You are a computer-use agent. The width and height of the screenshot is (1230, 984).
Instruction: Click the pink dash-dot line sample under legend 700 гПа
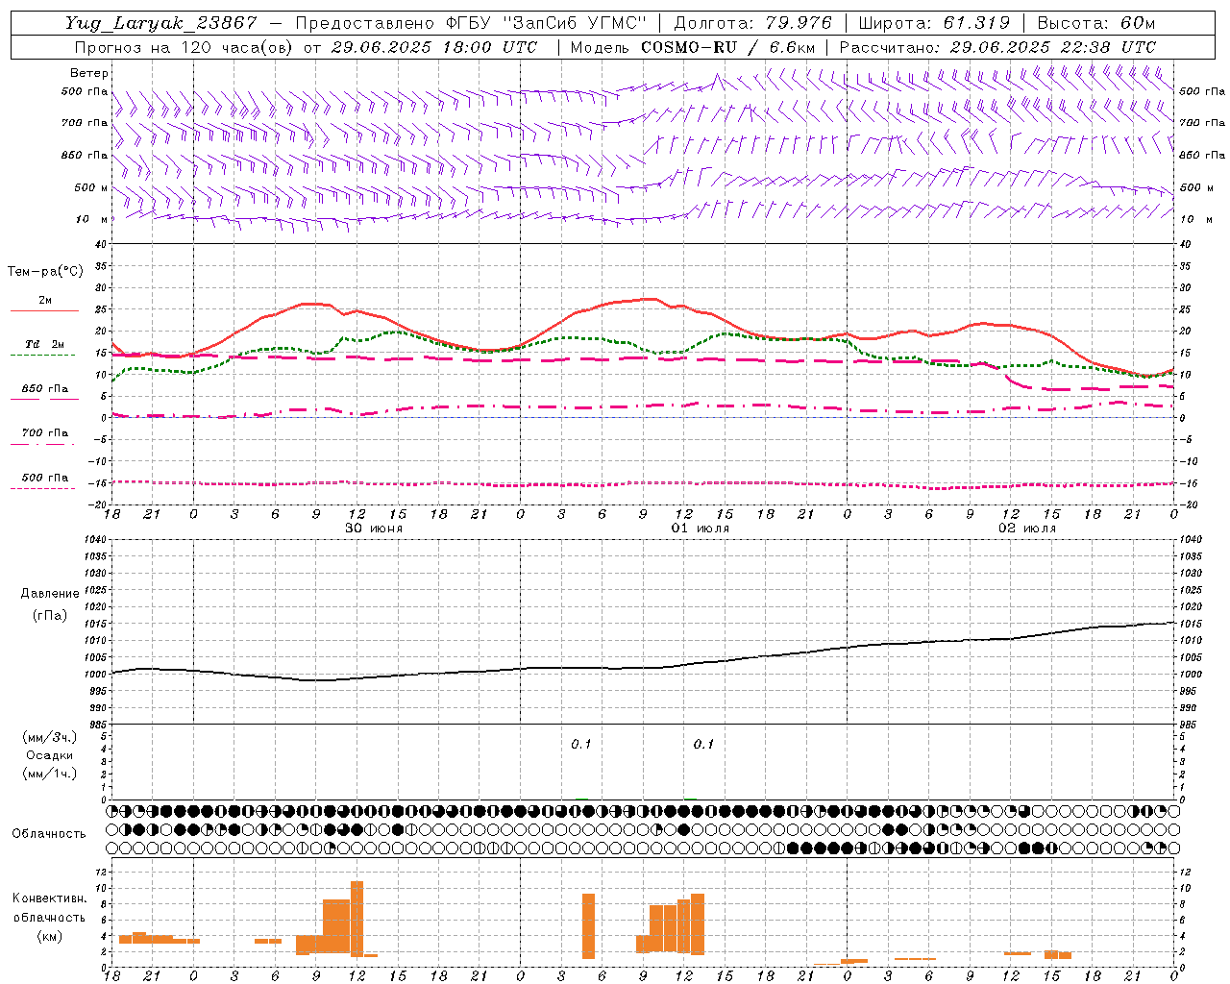[x=44, y=444]
